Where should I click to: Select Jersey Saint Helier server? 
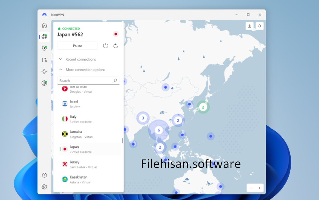(90, 165)
